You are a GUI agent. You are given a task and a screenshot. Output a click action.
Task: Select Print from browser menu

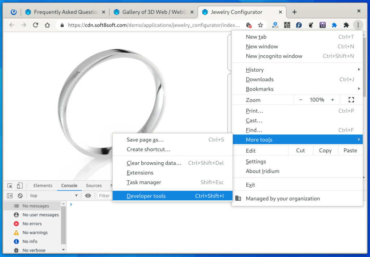coord(297,111)
